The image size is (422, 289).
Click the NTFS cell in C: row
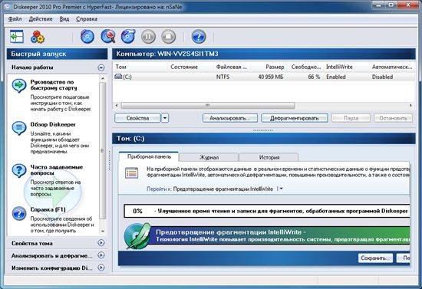click(x=223, y=77)
